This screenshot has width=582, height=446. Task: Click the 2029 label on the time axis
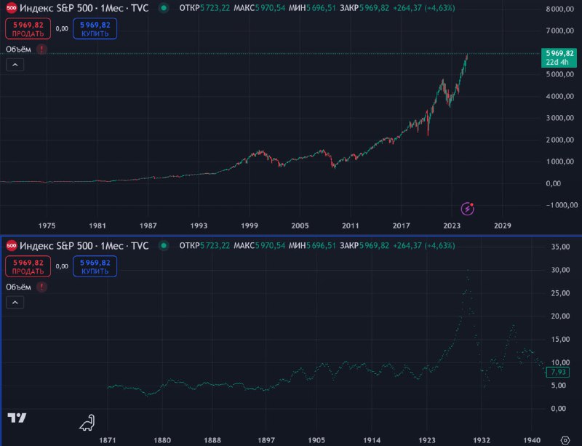(503, 226)
